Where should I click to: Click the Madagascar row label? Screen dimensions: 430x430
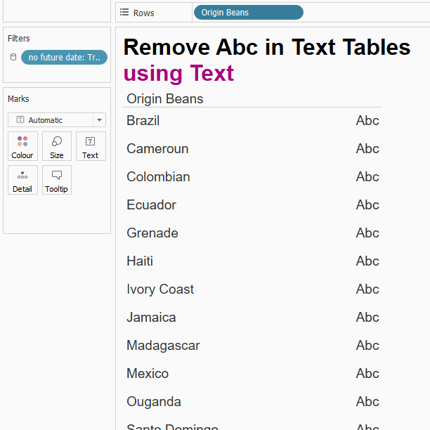[163, 346]
